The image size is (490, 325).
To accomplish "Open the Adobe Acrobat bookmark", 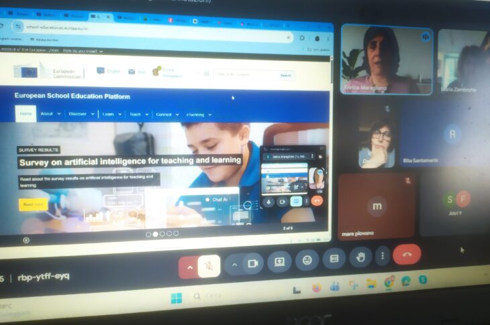I will 44,40.
